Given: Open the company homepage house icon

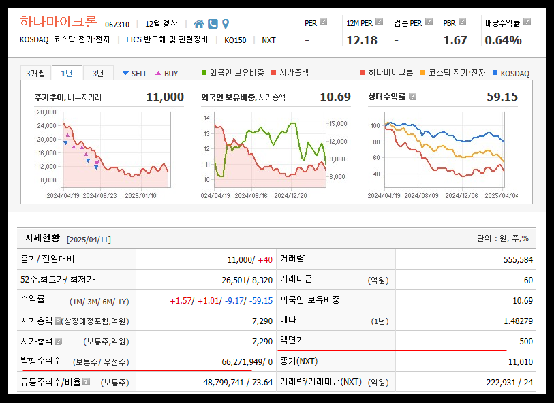Looking at the screenshot, I should tap(199, 24).
